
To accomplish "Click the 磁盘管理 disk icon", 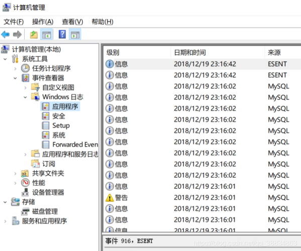I will 25,211.
